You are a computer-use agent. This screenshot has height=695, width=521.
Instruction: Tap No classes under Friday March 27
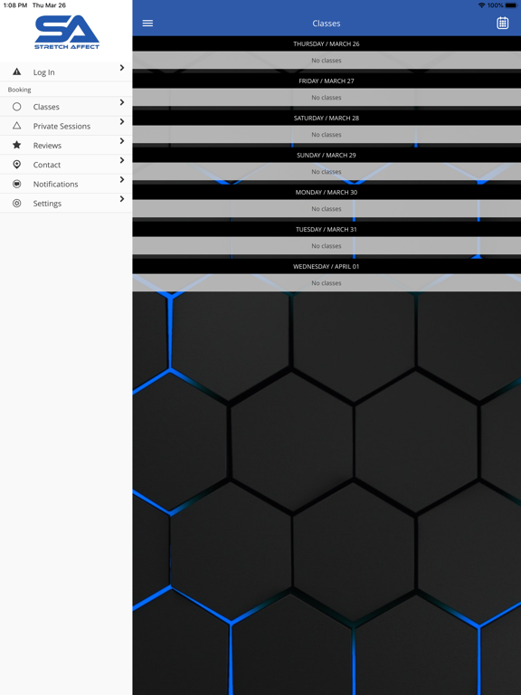(x=327, y=98)
